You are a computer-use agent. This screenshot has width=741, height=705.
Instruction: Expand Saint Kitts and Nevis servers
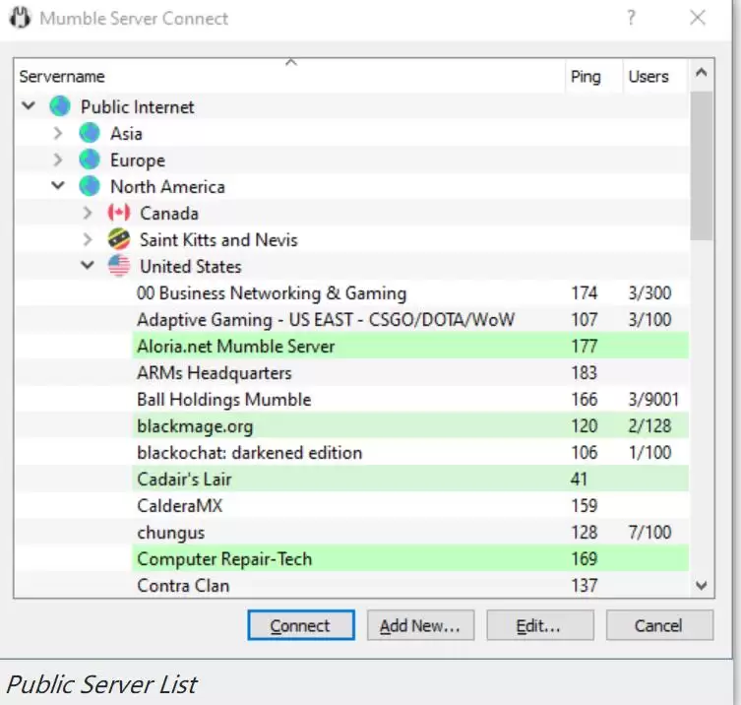(x=88, y=239)
